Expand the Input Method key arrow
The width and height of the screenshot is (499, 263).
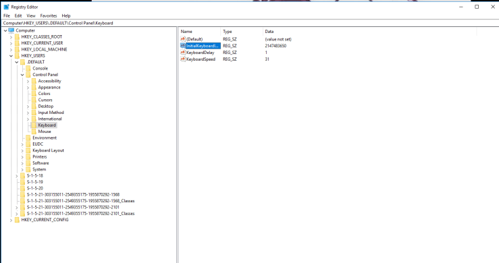pyautogui.click(x=28, y=113)
